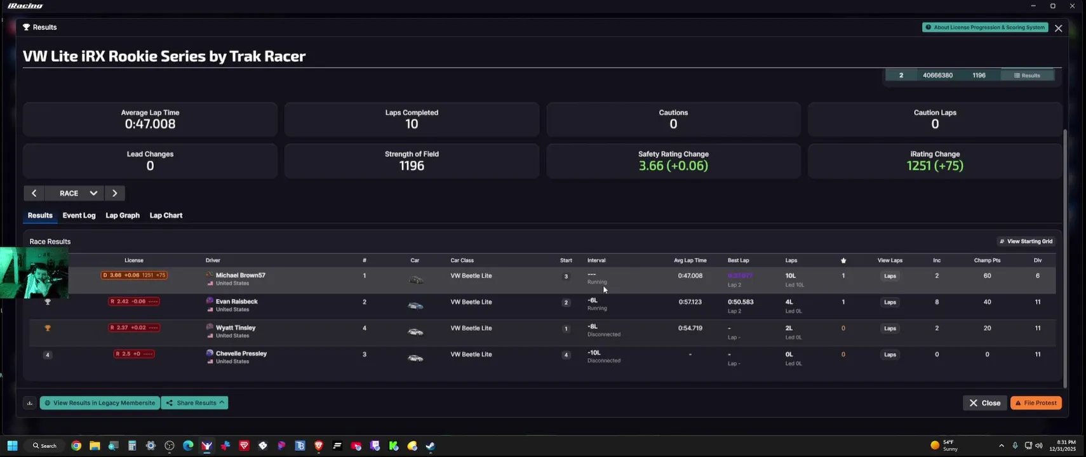Click position 4 badge for Chevelle Pressley
This screenshot has width=1086, height=457.
pos(48,355)
